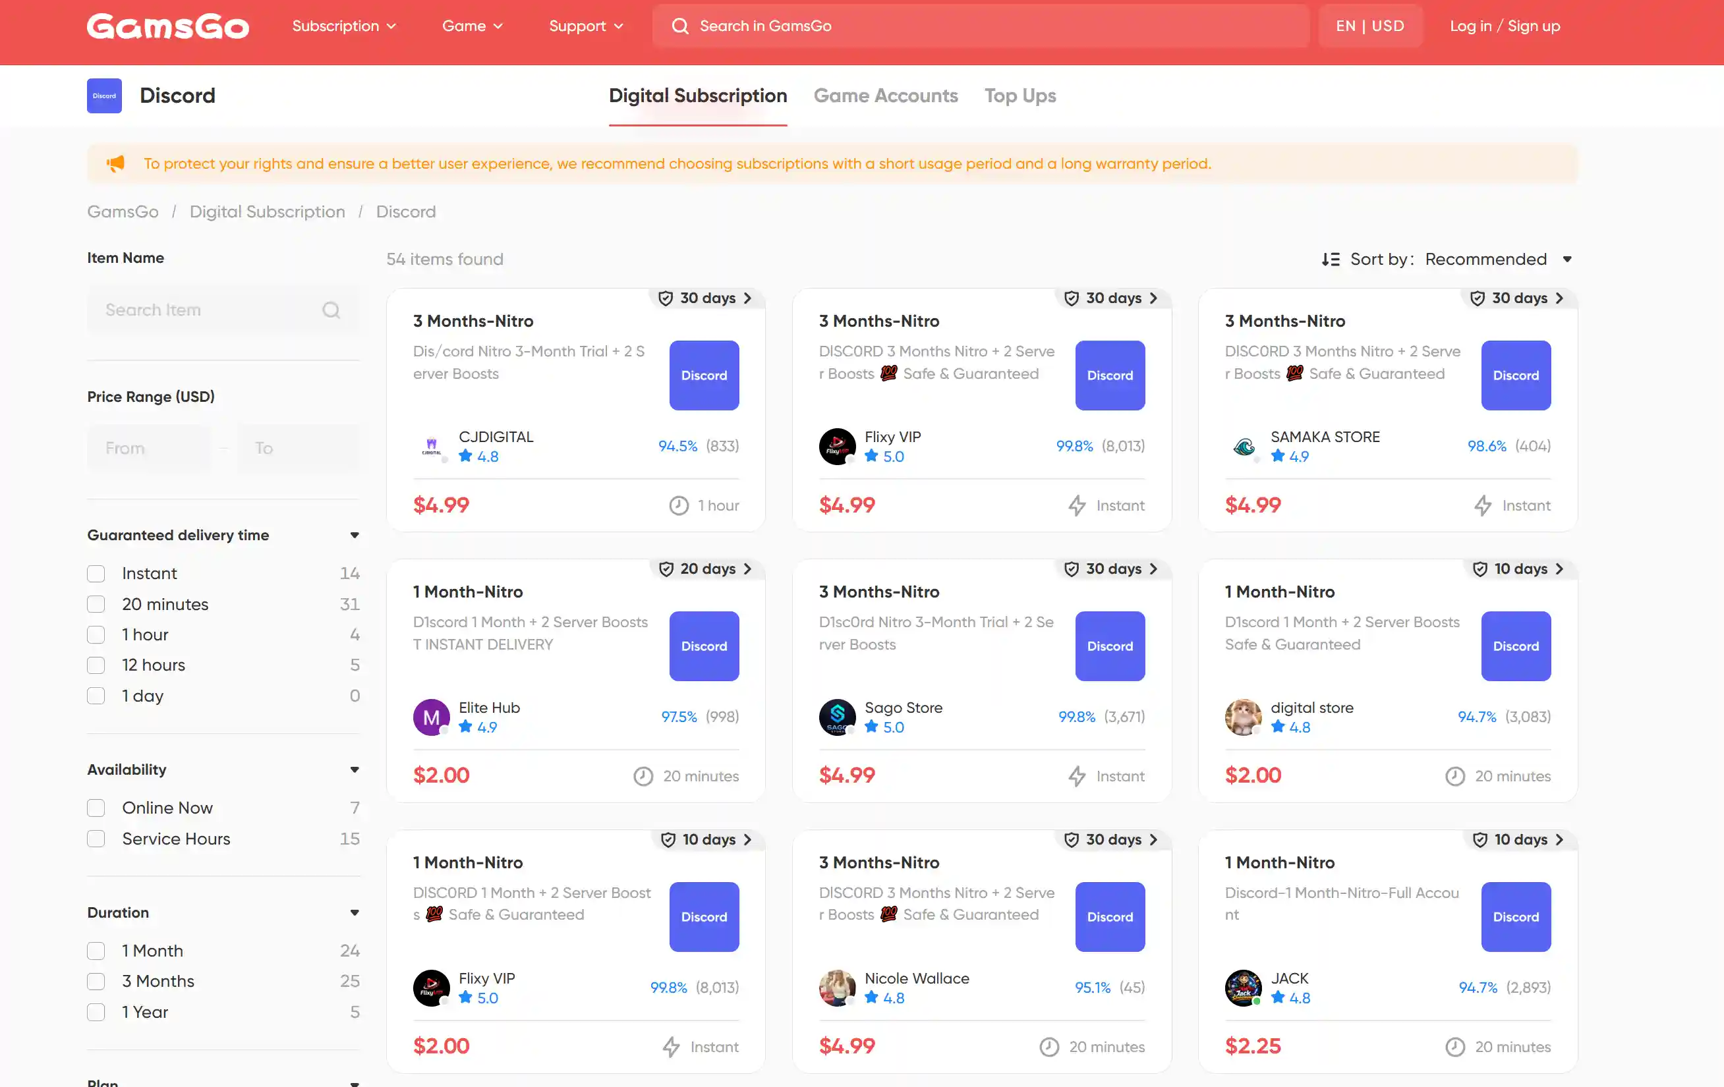Click Flixy VIP avatar on the $2.00 card
Viewport: 1724px width, 1087px height.
pos(431,988)
